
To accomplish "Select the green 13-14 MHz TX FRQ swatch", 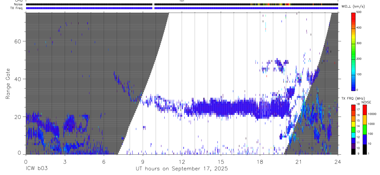I will click(353, 129).
